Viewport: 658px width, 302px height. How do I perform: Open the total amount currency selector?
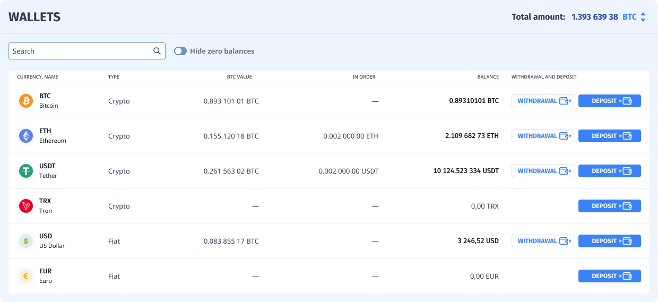pos(634,17)
